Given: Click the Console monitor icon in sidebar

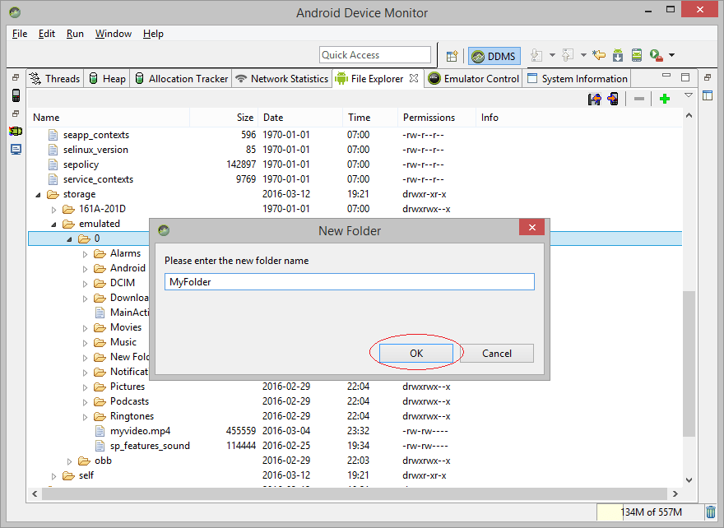Looking at the screenshot, I should 16,150.
